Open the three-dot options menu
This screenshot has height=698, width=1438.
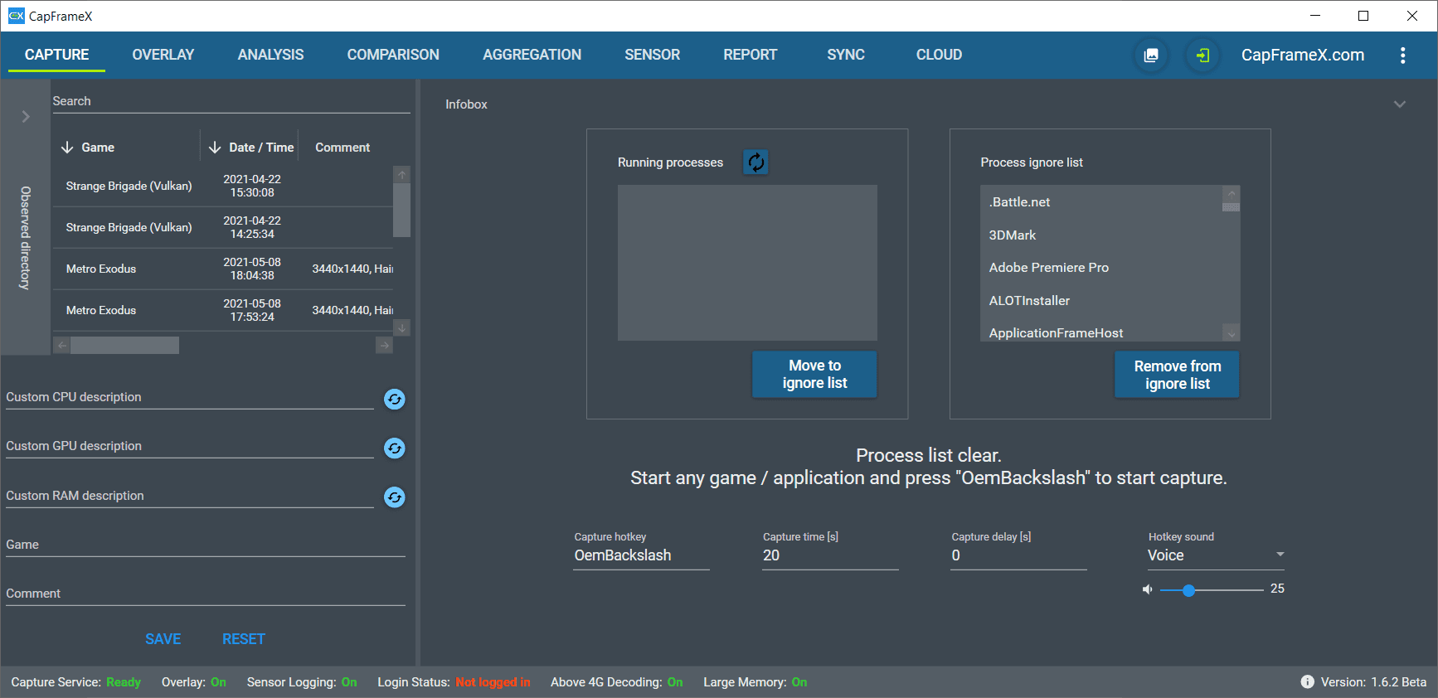(1403, 56)
